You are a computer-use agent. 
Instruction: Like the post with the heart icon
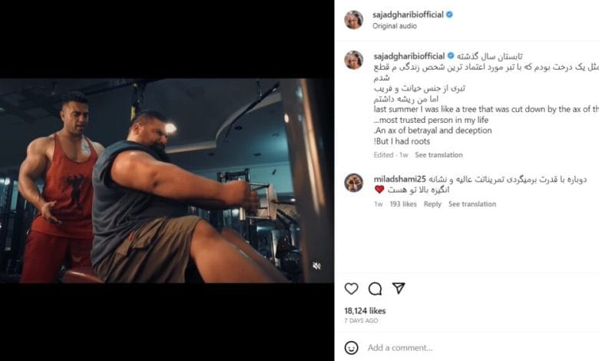click(x=351, y=289)
